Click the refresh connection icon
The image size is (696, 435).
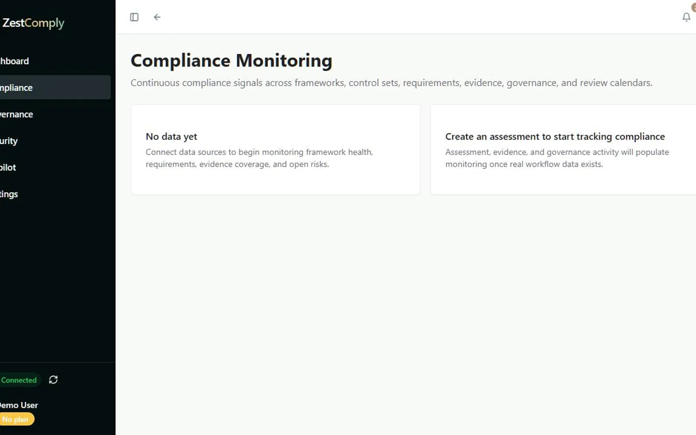pyautogui.click(x=53, y=380)
